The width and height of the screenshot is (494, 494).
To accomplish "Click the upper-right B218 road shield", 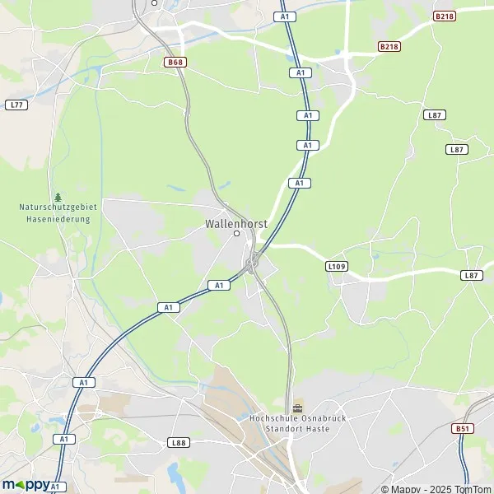I will coord(445,16).
